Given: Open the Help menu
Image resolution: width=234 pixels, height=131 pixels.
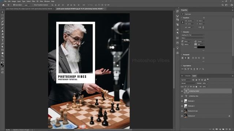Looking at the screenshot, I should pos(53,1).
